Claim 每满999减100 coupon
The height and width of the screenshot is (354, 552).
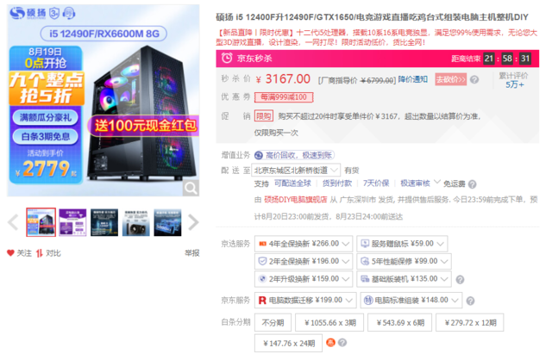284,97
